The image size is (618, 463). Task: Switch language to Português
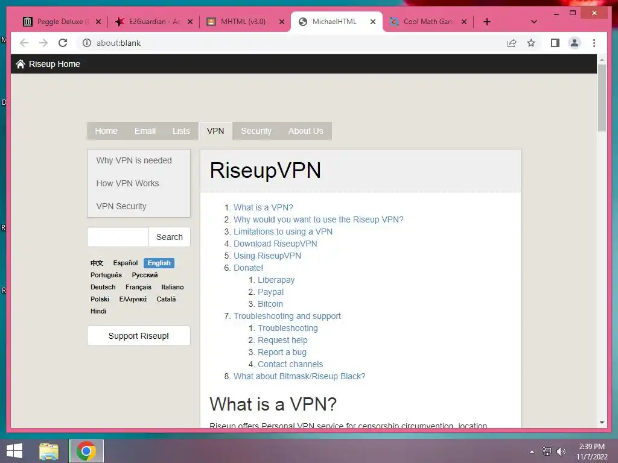pyautogui.click(x=106, y=275)
